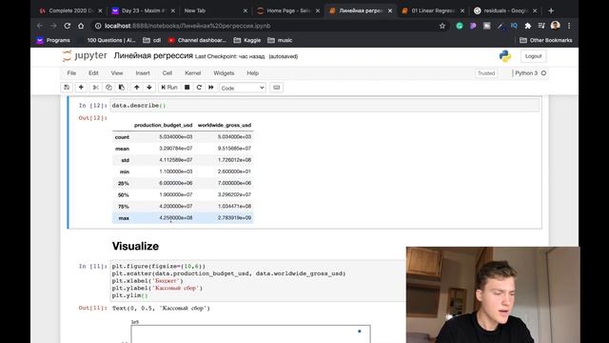The image size is (609, 343).
Task: Open the command palette keyboard icon
Action: 276,88
